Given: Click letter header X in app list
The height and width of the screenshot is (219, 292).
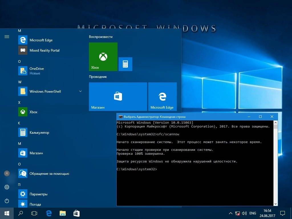Looking at the screenshot, I should point(19,102).
